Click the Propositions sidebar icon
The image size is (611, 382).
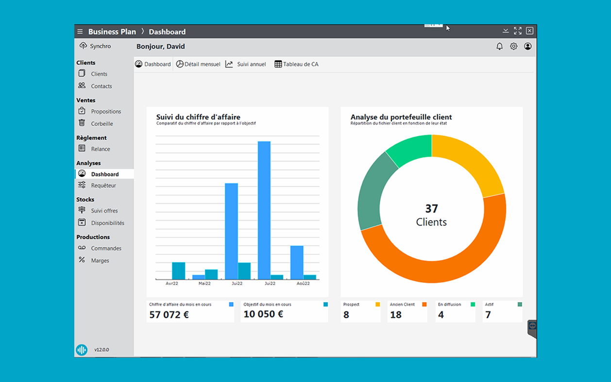click(82, 111)
